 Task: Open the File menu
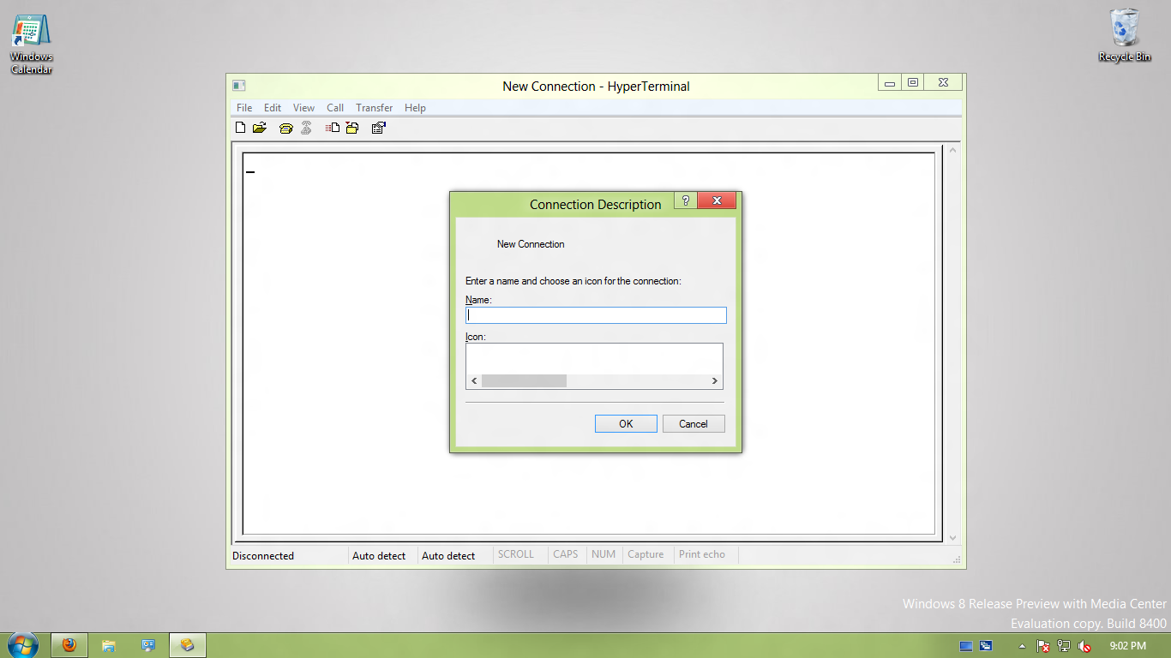tap(244, 108)
